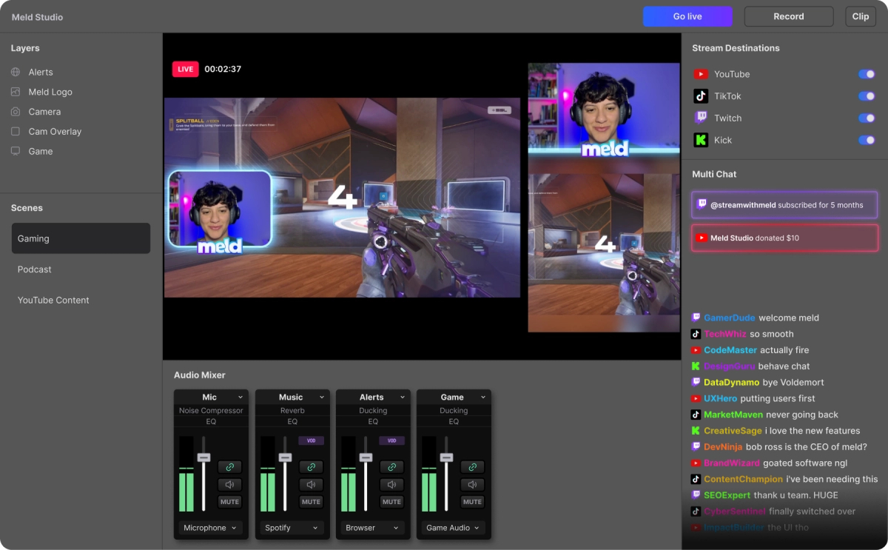
Task: Click the link icon on Music channel
Action: click(311, 467)
